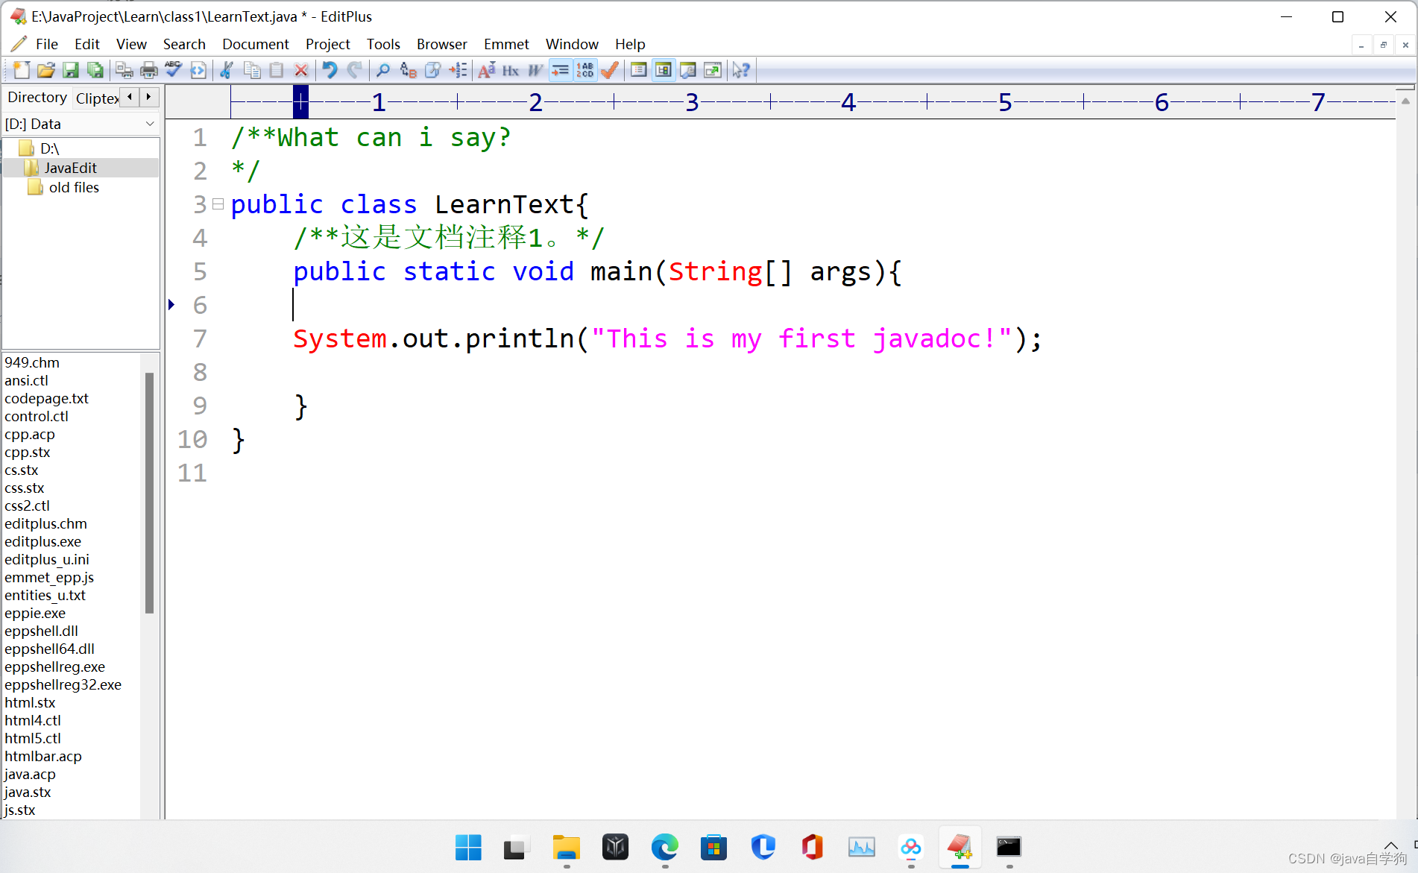Image resolution: width=1418 pixels, height=873 pixels.
Task: Click the Open file folder icon
Action: tap(46, 70)
